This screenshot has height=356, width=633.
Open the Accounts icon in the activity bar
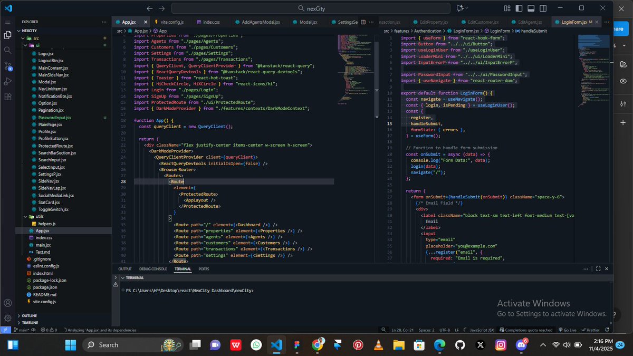point(8,303)
